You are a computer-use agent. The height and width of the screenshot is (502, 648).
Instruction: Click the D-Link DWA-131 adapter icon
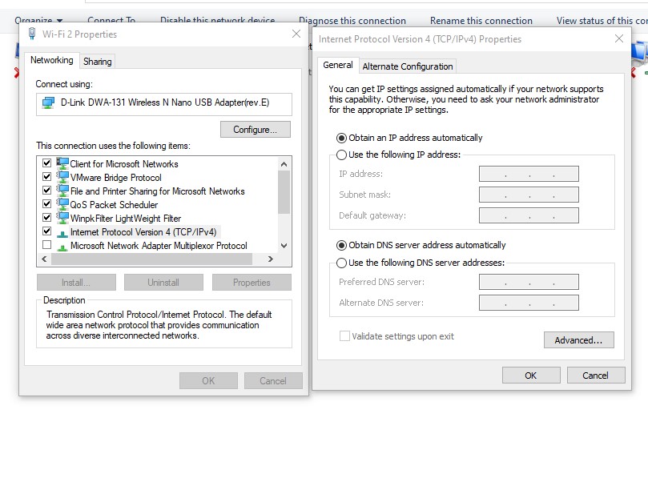[46, 104]
